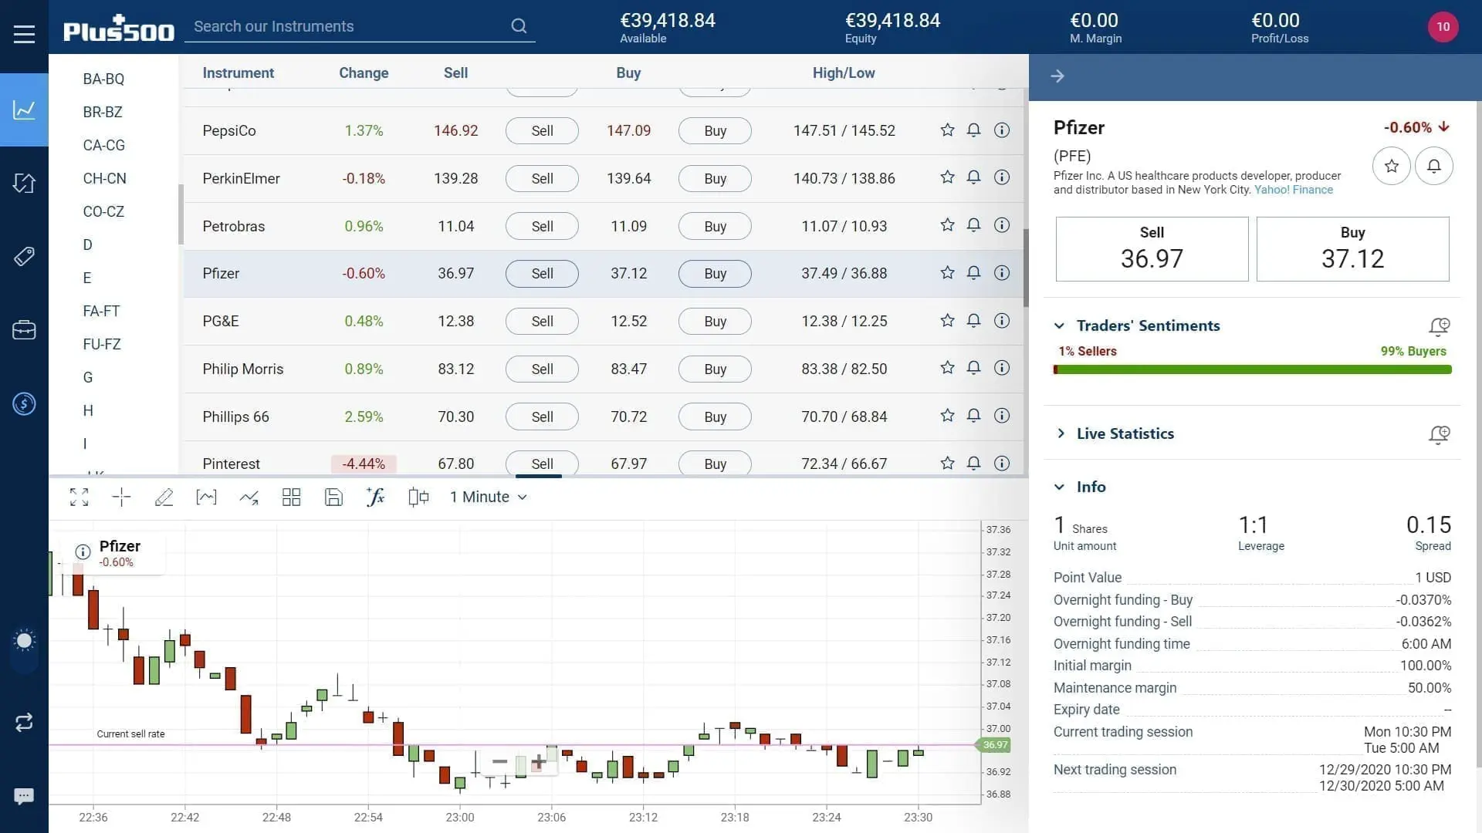Viewport: 1482px width, 833px height.
Task: Sort by the Change column header
Action: 364,73
